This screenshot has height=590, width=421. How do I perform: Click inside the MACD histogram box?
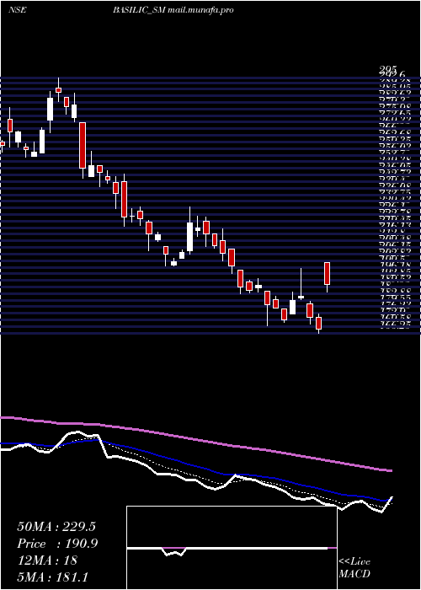click(x=232, y=548)
